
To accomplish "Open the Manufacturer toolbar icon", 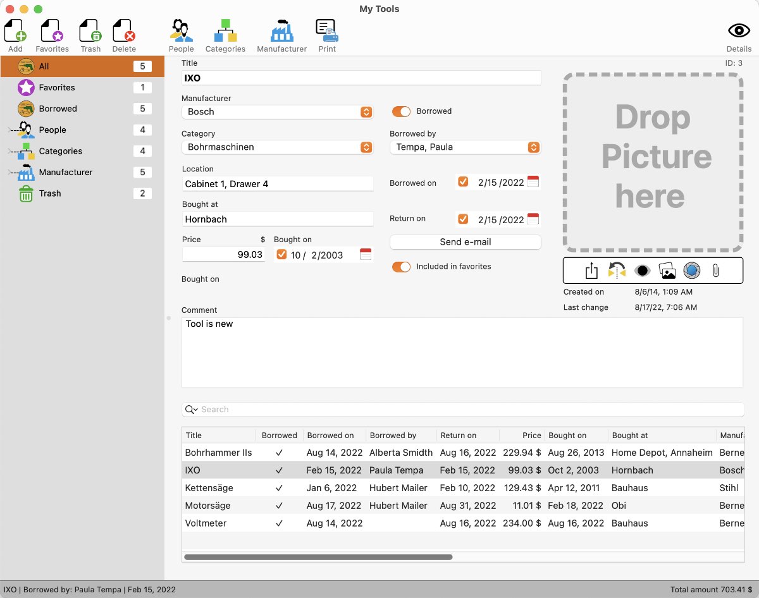I will coord(281,30).
